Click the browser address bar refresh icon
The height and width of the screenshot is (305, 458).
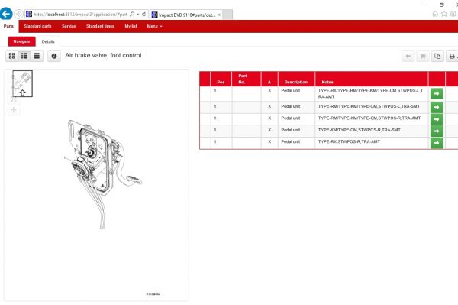pyautogui.click(x=144, y=14)
